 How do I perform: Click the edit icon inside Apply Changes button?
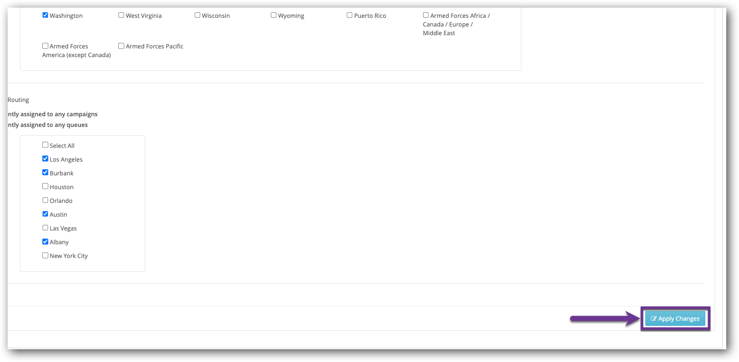click(x=653, y=318)
